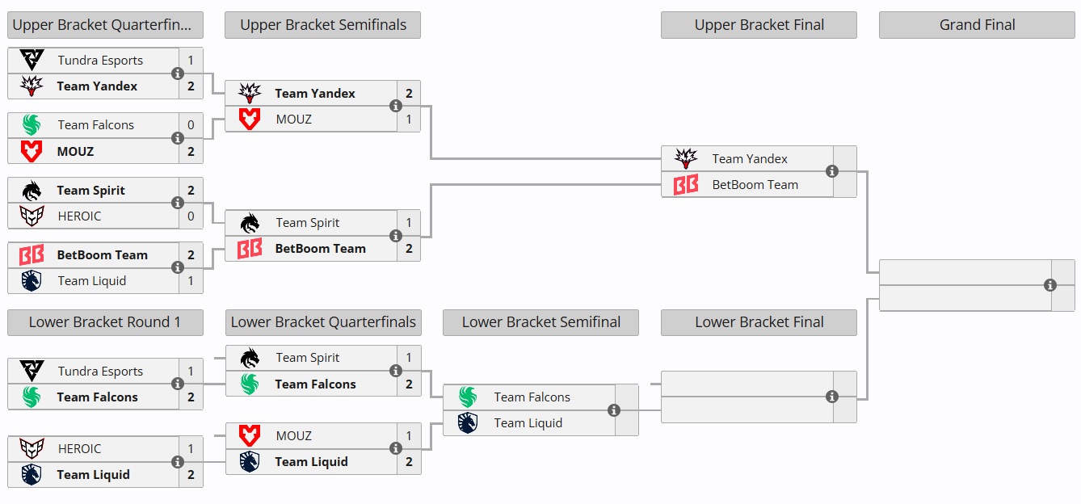Click the Upper Bracket Quarterfinals header

coord(105,25)
